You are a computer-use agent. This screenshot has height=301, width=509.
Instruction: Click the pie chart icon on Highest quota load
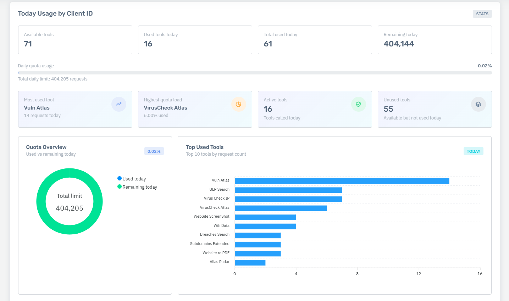coord(239,104)
